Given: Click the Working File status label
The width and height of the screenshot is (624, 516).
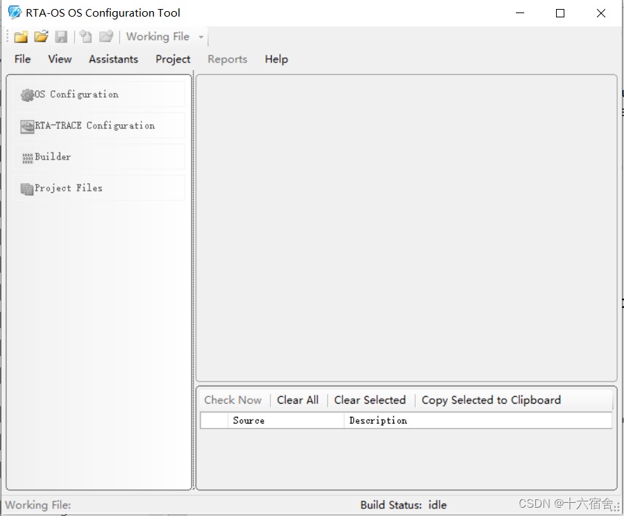Looking at the screenshot, I should 38,505.
